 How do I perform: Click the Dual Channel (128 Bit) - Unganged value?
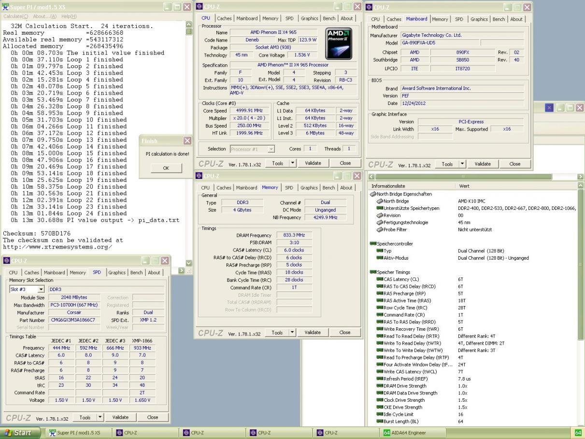coord(493,258)
